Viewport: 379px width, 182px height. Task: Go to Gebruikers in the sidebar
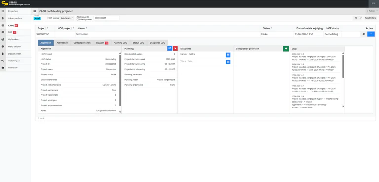[14, 39]
